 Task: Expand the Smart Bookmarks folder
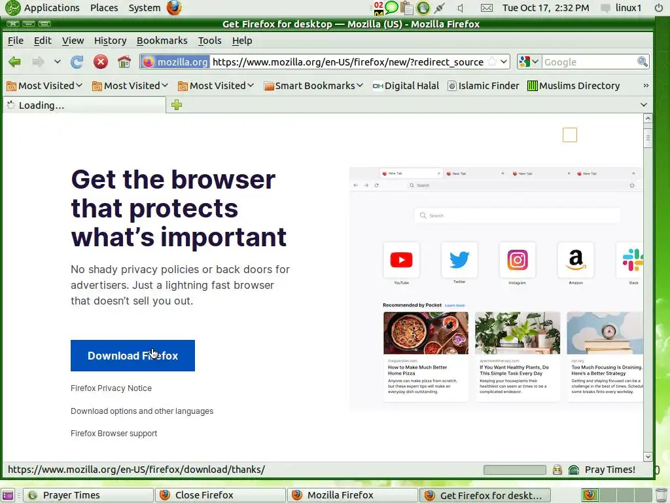(313, 86)
